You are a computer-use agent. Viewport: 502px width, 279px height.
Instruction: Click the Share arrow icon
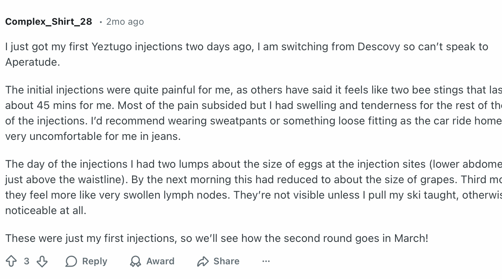coord(203,262)
